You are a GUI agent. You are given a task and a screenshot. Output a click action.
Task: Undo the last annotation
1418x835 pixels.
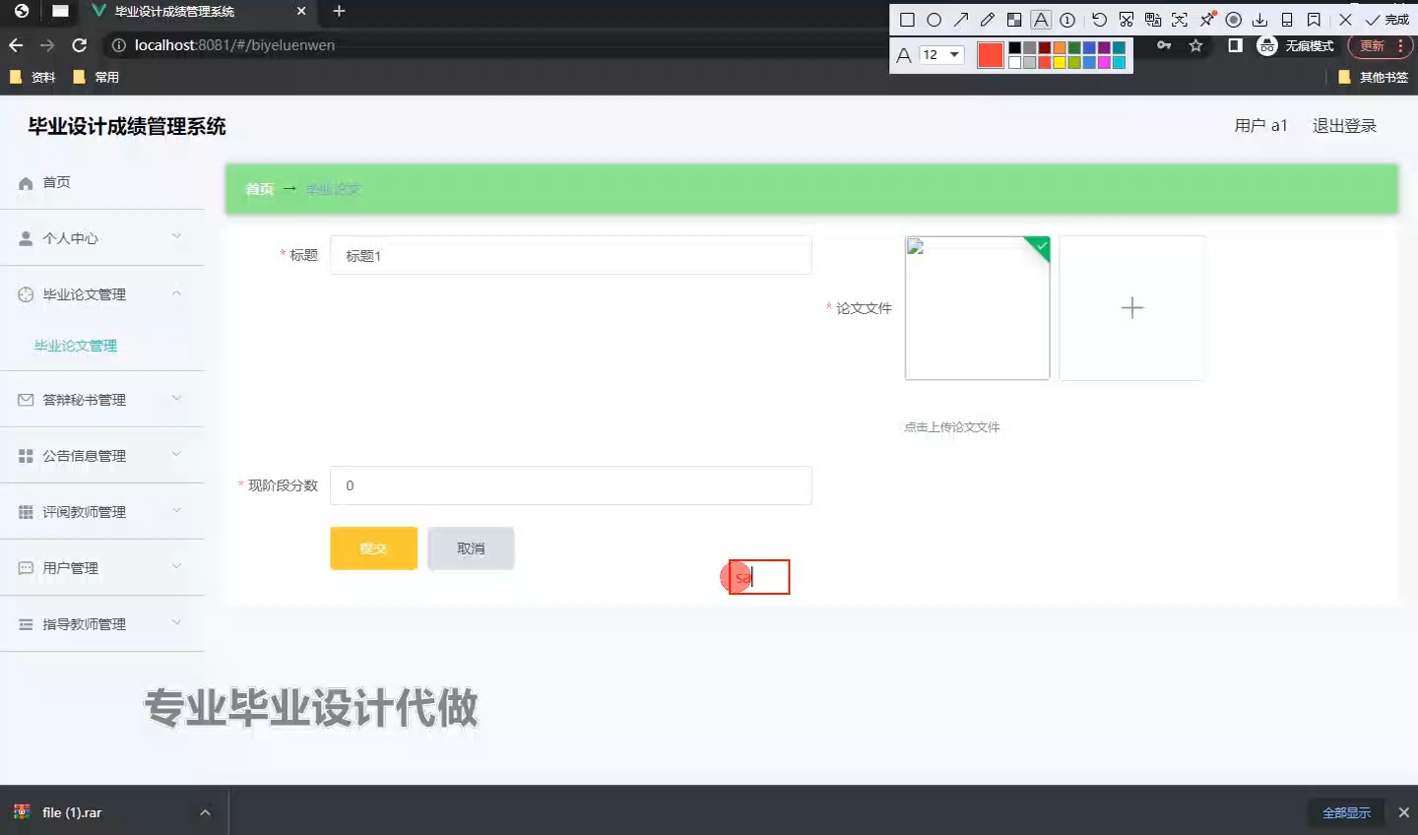1100,20
